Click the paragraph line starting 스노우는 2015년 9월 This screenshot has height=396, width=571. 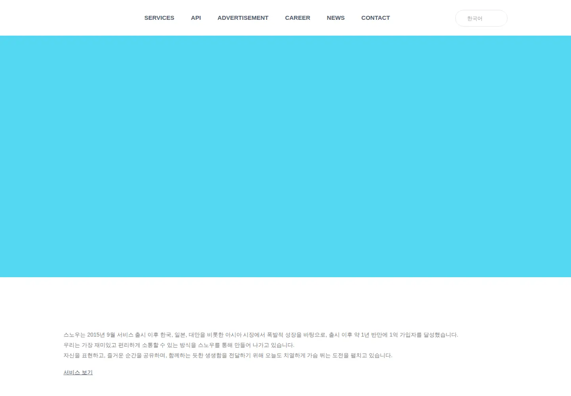coord(261,335)
